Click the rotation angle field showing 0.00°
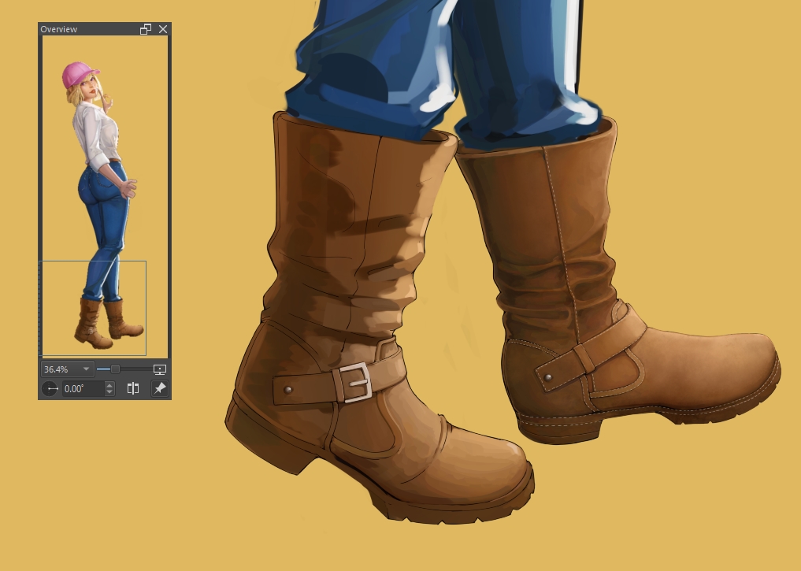 click(x=83, y=388)
